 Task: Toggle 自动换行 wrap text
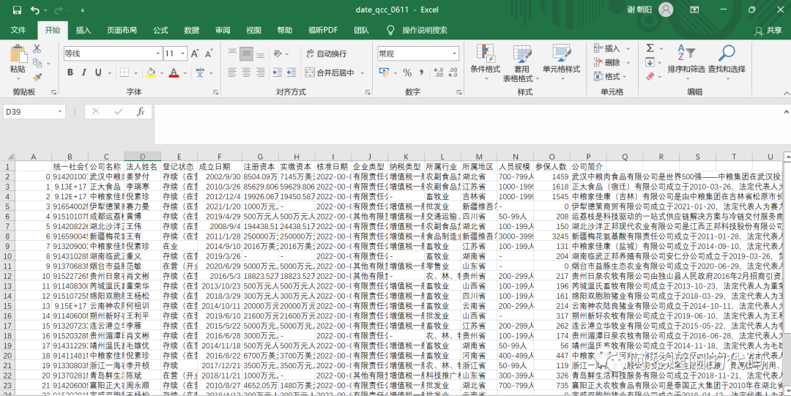(324, 53)
